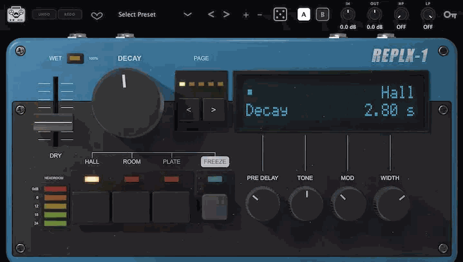Toggle the Freeze pad button
This screenshot has width=463, height=262.
click(214, 207)
